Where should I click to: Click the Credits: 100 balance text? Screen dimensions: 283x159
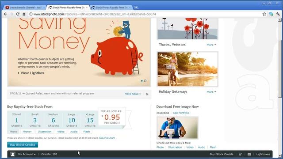(x=49, y=154)
